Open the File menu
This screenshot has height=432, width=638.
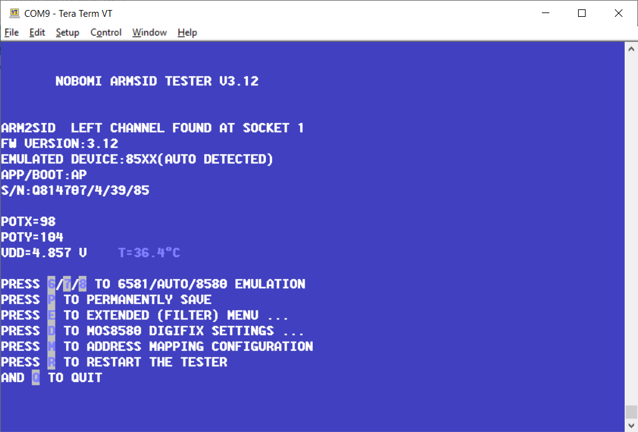click(11, 32)
